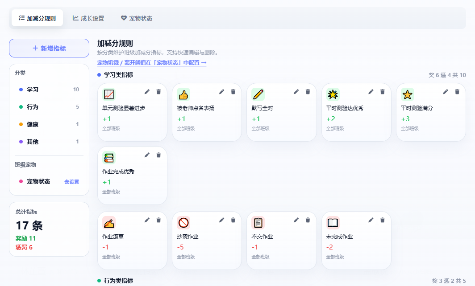Screen dimensions: 475x286
Task: Select the 学习 category
Action: (x=49, y=90)
